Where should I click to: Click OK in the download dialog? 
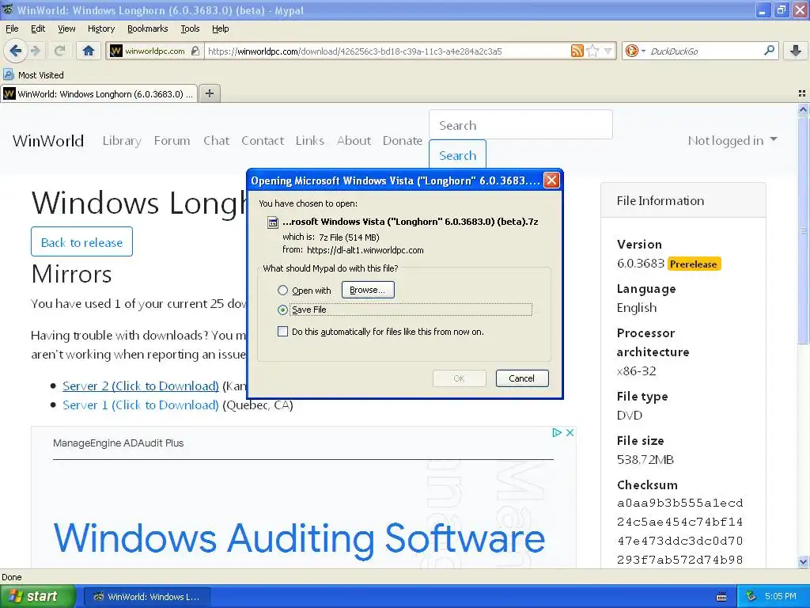[460, 378]
